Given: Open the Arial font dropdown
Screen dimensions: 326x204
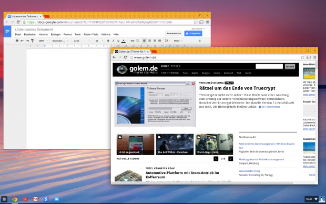Looking at the screenshot, I should (82, 41).
